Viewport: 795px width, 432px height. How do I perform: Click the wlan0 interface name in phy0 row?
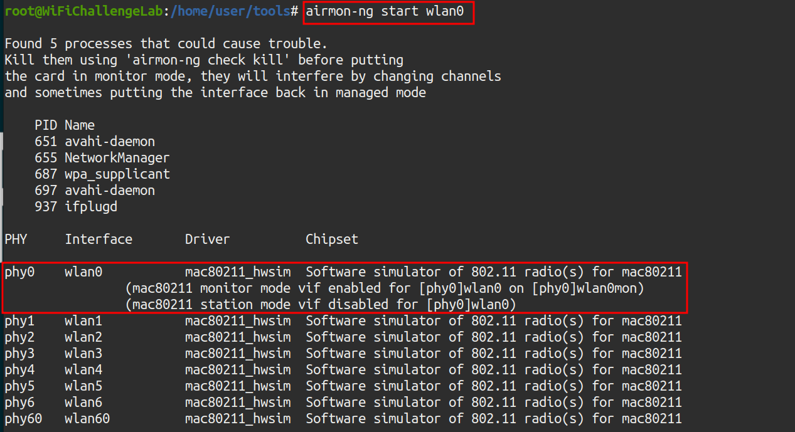83,272
